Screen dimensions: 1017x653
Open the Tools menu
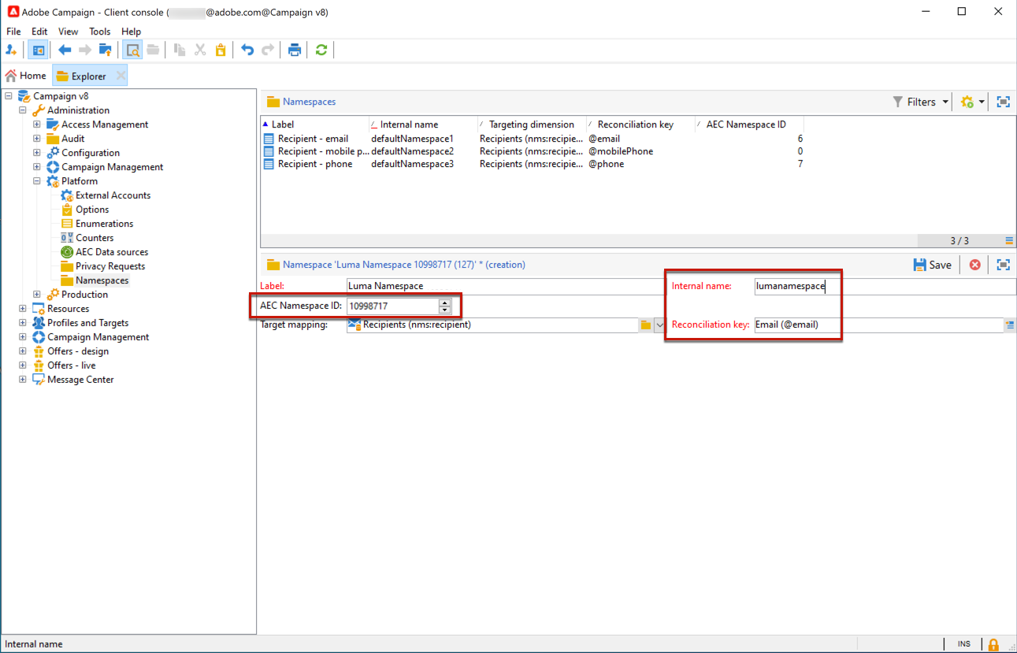coord(100,32)
